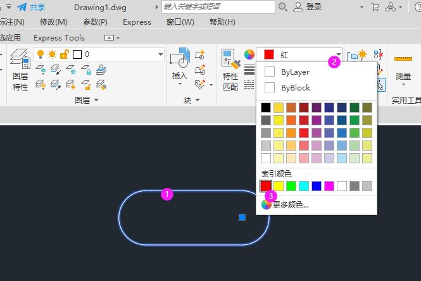421x281 pixels.
Task: Select the cyan index color swatch
Action: click(304, 186)
